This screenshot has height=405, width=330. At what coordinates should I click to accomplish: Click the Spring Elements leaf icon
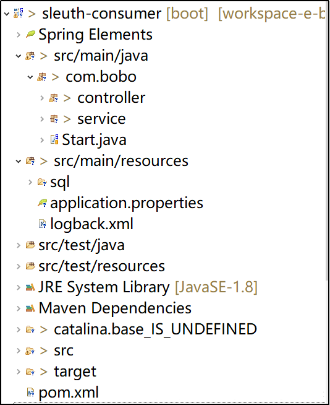[x=30, y=34]
